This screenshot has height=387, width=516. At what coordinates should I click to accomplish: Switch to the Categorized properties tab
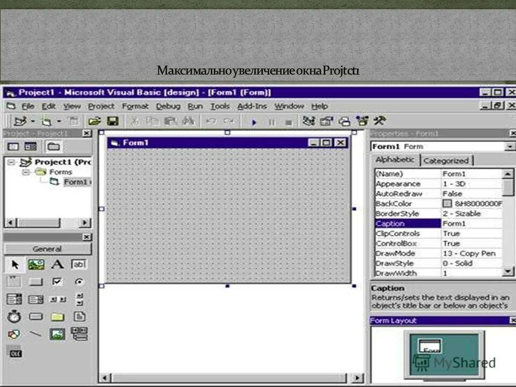click(447, 160)
